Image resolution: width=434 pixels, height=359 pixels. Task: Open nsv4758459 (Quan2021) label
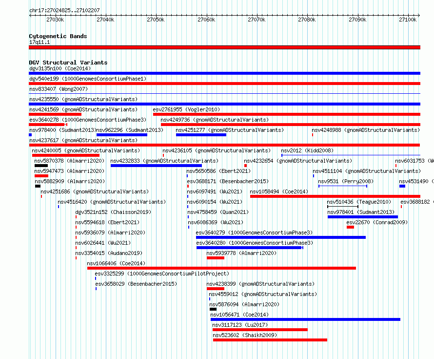pos(218,212)
